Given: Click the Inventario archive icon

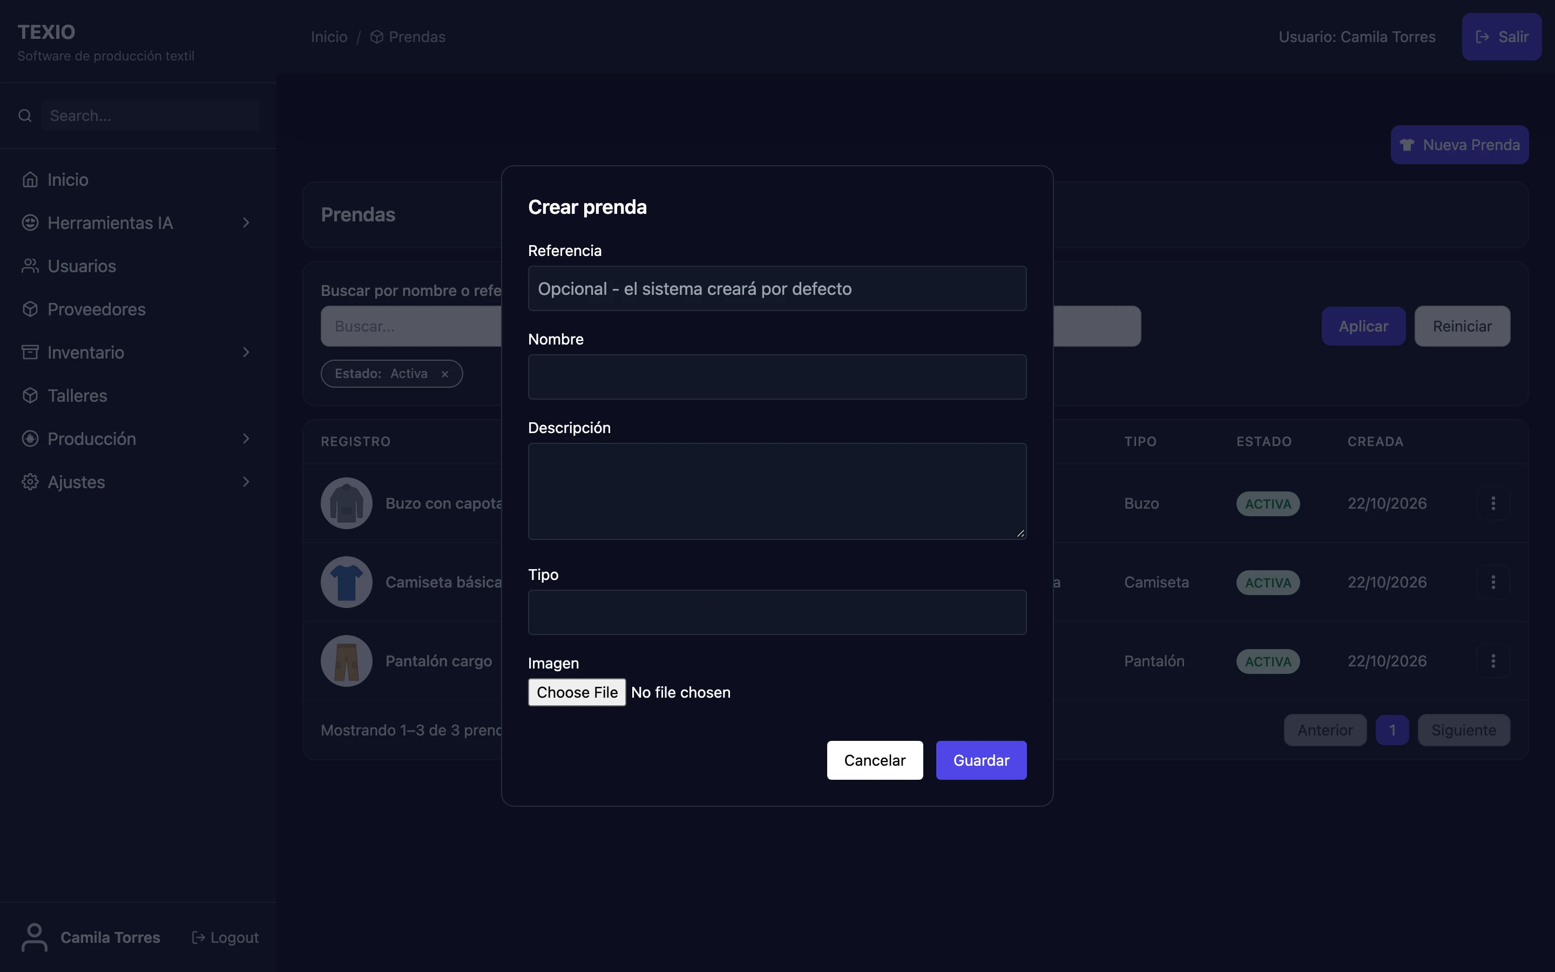Looking at the screenshot, I should pos(30,352).
